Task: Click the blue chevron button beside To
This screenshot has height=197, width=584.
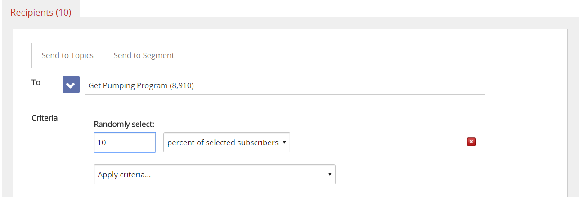Action: [71, 85]
